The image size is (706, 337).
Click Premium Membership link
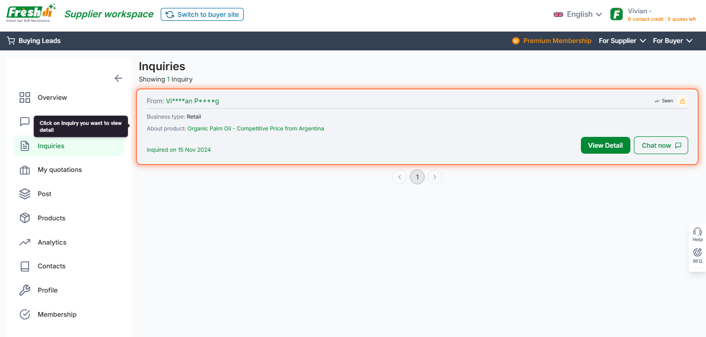coord(557,41)
